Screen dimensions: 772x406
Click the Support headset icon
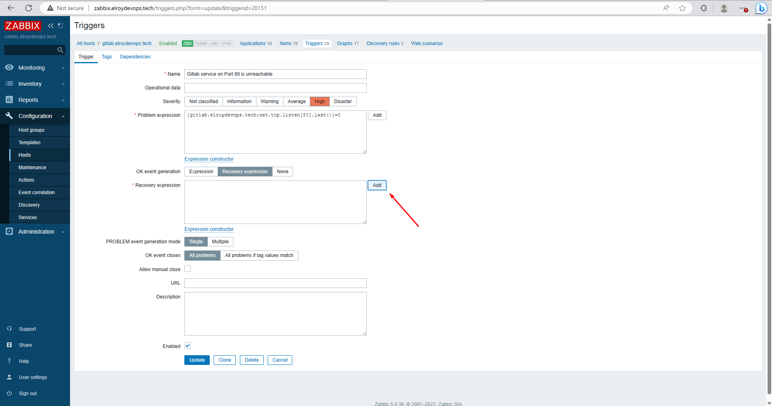tap(9, 329)
